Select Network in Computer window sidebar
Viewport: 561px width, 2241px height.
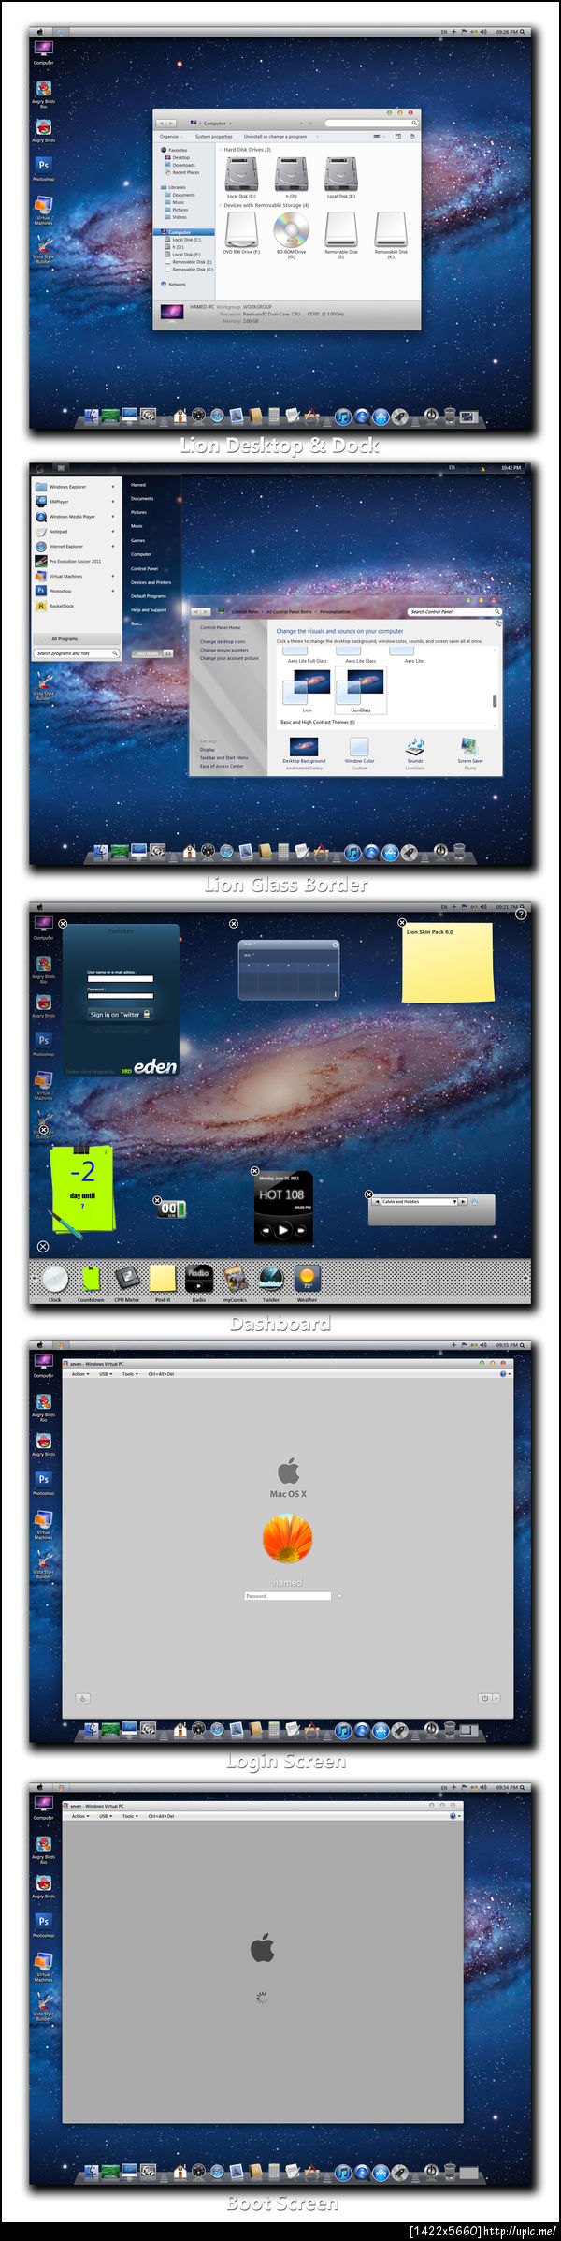(173, 284)
